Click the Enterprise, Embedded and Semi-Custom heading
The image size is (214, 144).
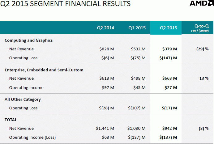(x=44, y=70)
